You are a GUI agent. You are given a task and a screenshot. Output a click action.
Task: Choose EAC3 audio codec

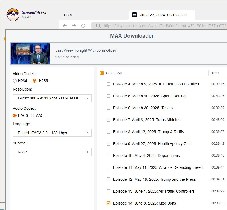(15, 115)
